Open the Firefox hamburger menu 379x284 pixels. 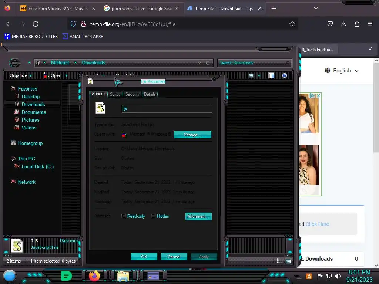click(x=370, y=24)
